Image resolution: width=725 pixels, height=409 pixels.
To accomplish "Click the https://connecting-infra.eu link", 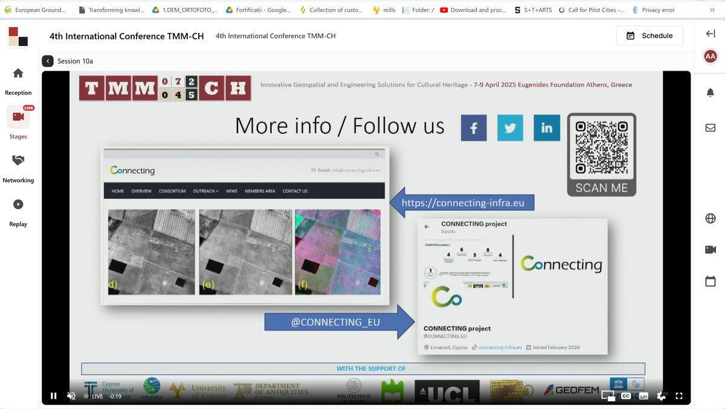I will click(462, 203).
